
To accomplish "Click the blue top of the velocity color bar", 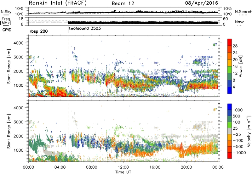I will [230, 106].
